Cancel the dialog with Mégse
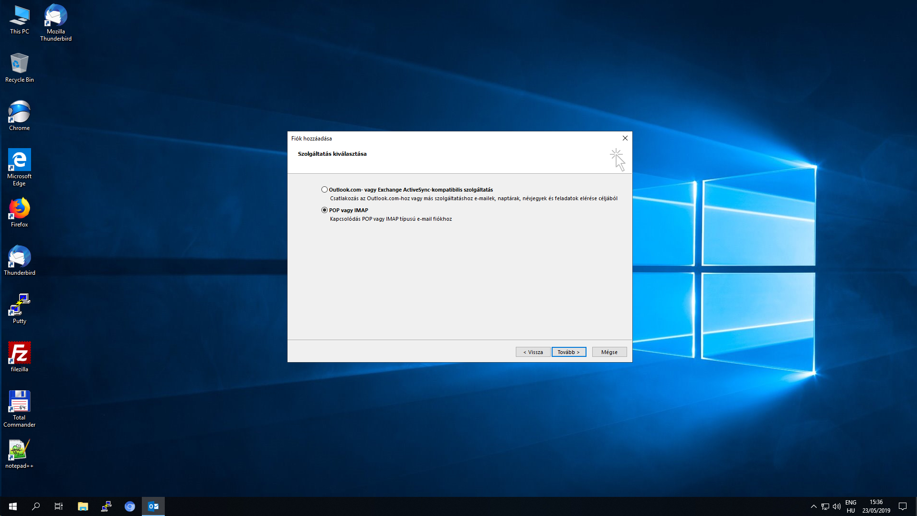917x516 pixels. [609, 352]
